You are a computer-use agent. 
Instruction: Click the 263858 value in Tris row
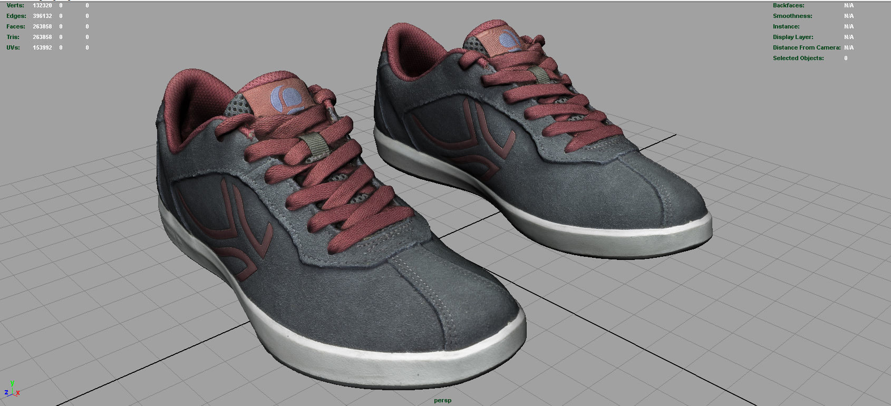click(x=42, y=37)
